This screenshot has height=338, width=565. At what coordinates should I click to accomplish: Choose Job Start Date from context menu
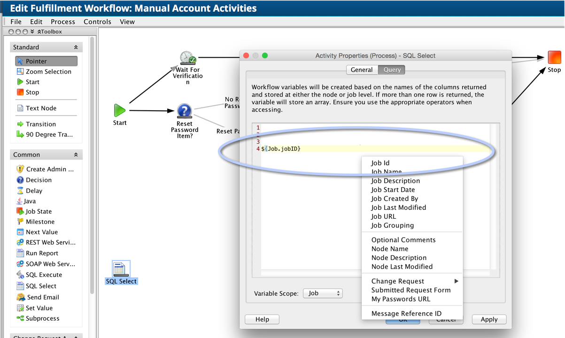393,190
